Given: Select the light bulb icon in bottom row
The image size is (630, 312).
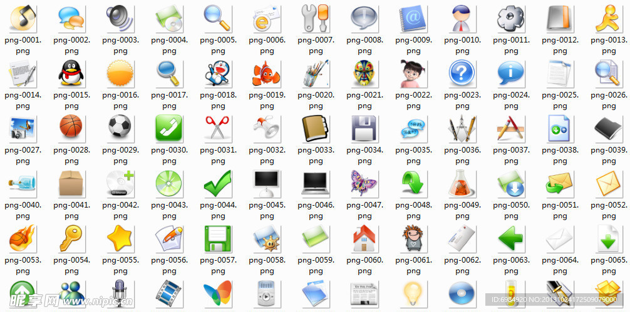Looking at the screenshot, I should point(413,293).
